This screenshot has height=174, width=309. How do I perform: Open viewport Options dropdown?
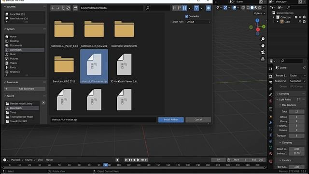tap(259, 14)
